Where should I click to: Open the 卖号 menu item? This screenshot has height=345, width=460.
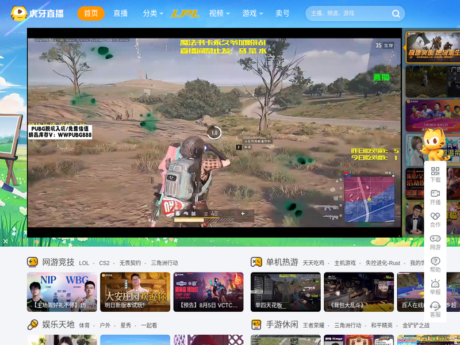click(x=282, y=13)
